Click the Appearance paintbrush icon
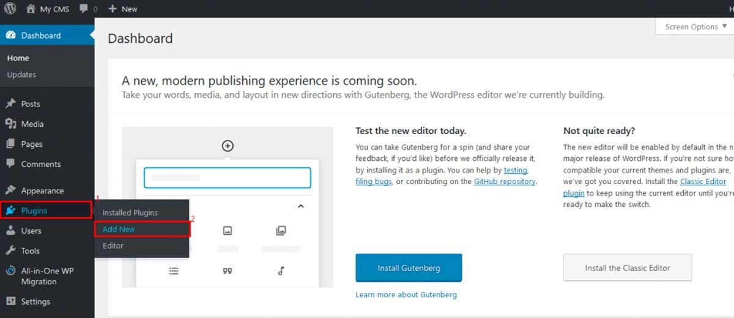Screen dimensions: 734x318 pos(10,190)
